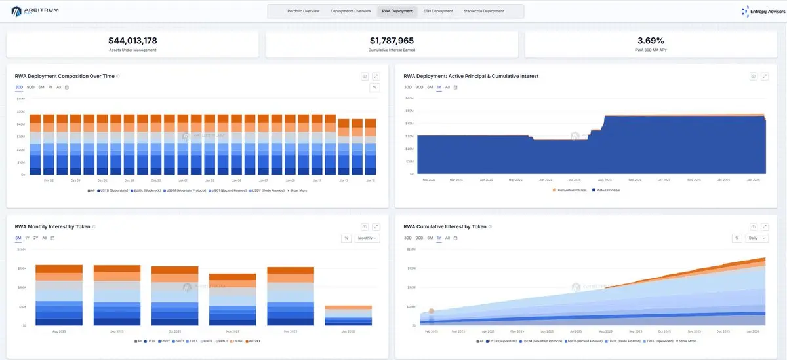Switch to the ETH Deployment tab

(437, 11)
